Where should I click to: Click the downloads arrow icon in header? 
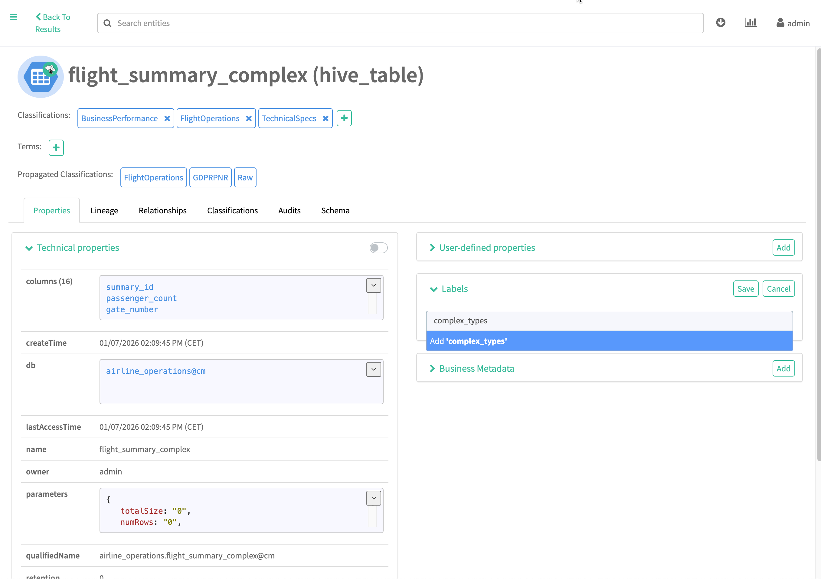(721, 22)
